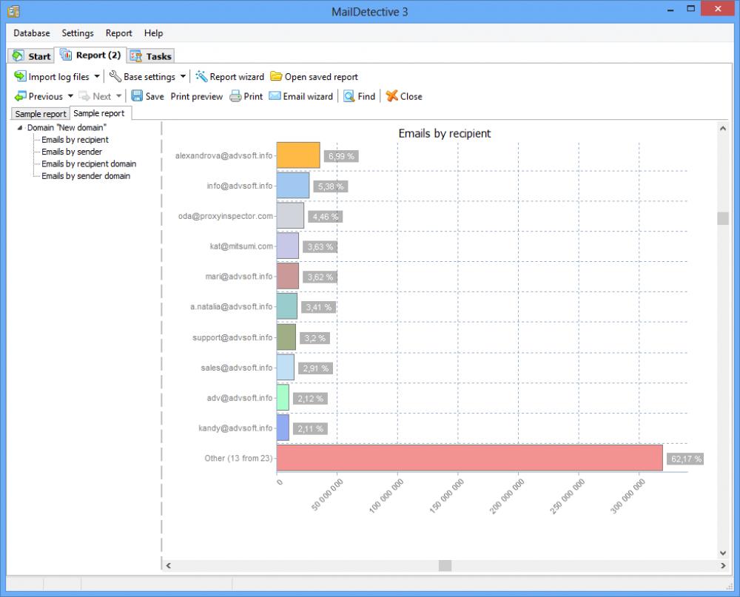Image resolution: width=740 pixels, height=597 pixels.
Task: Click Print preview
Action: pyautogui.click(x=196, y=95)
